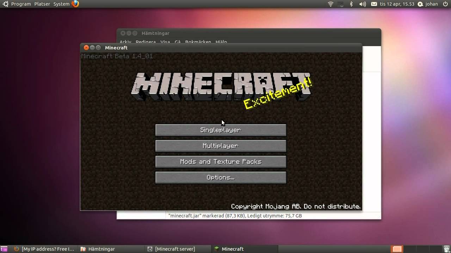
Task: Switch to the Minecraft server taskbar entry
Action: coord(178,249)
